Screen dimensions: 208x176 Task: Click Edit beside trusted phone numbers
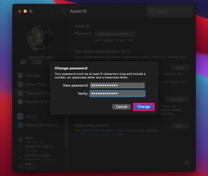[x=180, y=68]
